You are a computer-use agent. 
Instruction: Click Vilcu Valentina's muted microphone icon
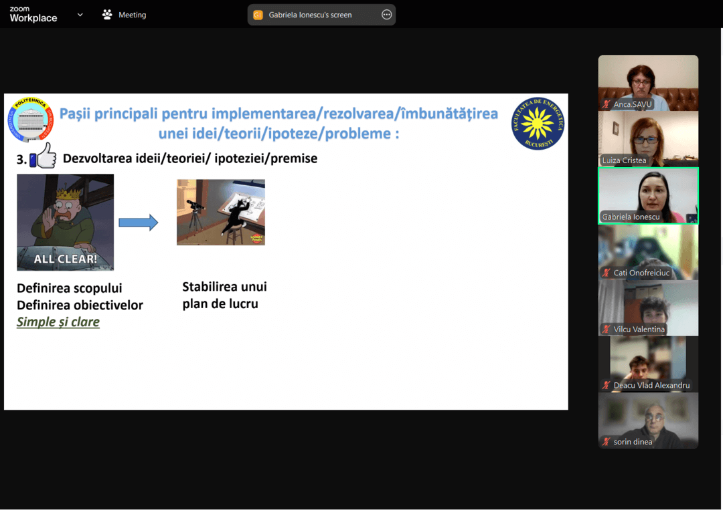point(607,329)
